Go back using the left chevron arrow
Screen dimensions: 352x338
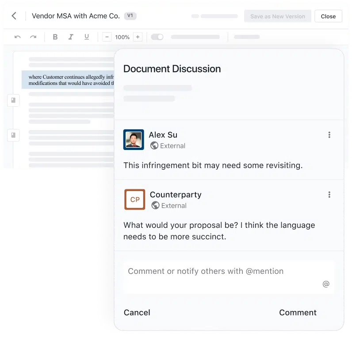[14, 16]
